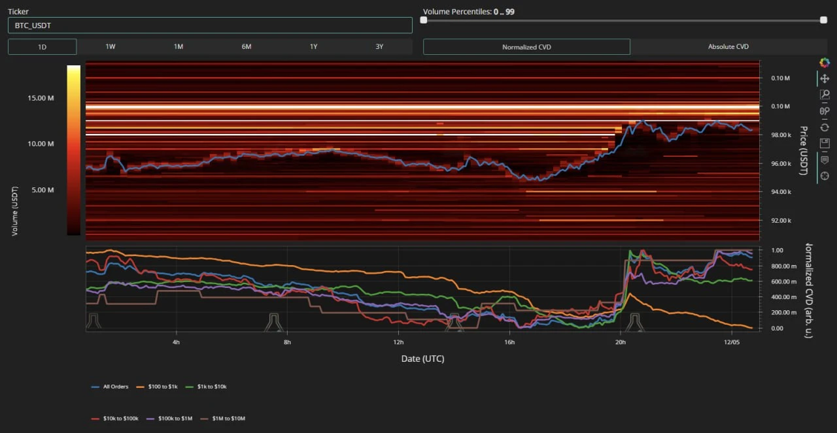Click the lower Volume Percentiles slider handle
Viewport: 837px width, 433px height.
pyautogui.click(x=424, y=20)
